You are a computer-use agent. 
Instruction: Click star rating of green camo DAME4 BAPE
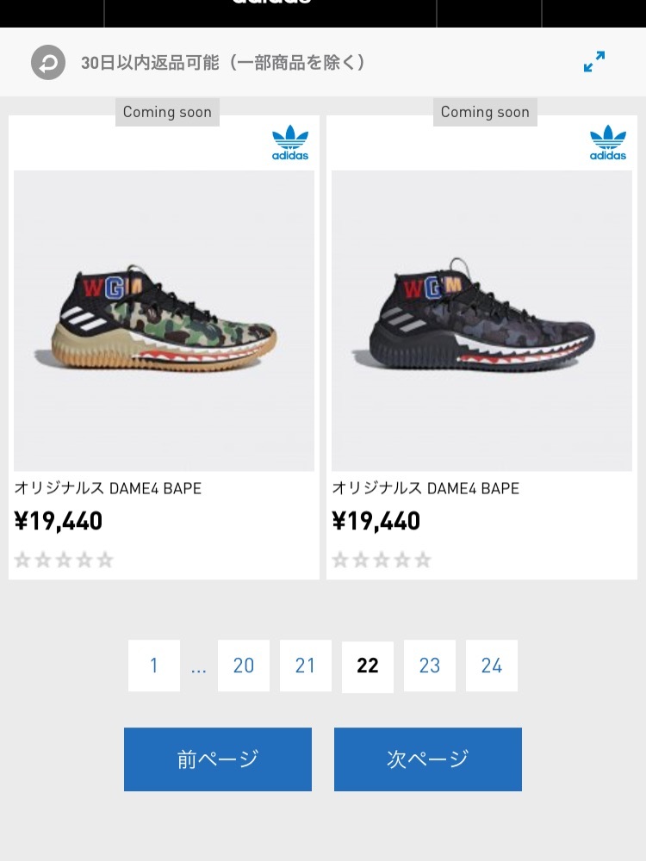tap(64, 561)
